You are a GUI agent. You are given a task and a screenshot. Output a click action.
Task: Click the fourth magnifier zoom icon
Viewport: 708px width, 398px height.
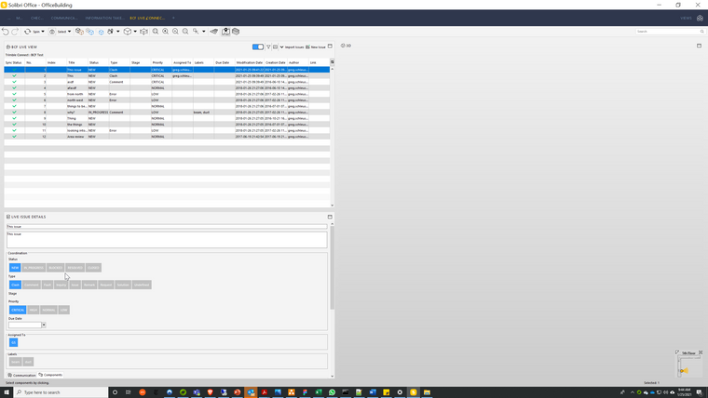pyautogui.click(x=185, y=32)
